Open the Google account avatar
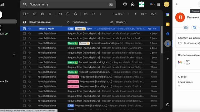Image resolution: width=200 pixels, height=112 pixels. tap(167, 4)
